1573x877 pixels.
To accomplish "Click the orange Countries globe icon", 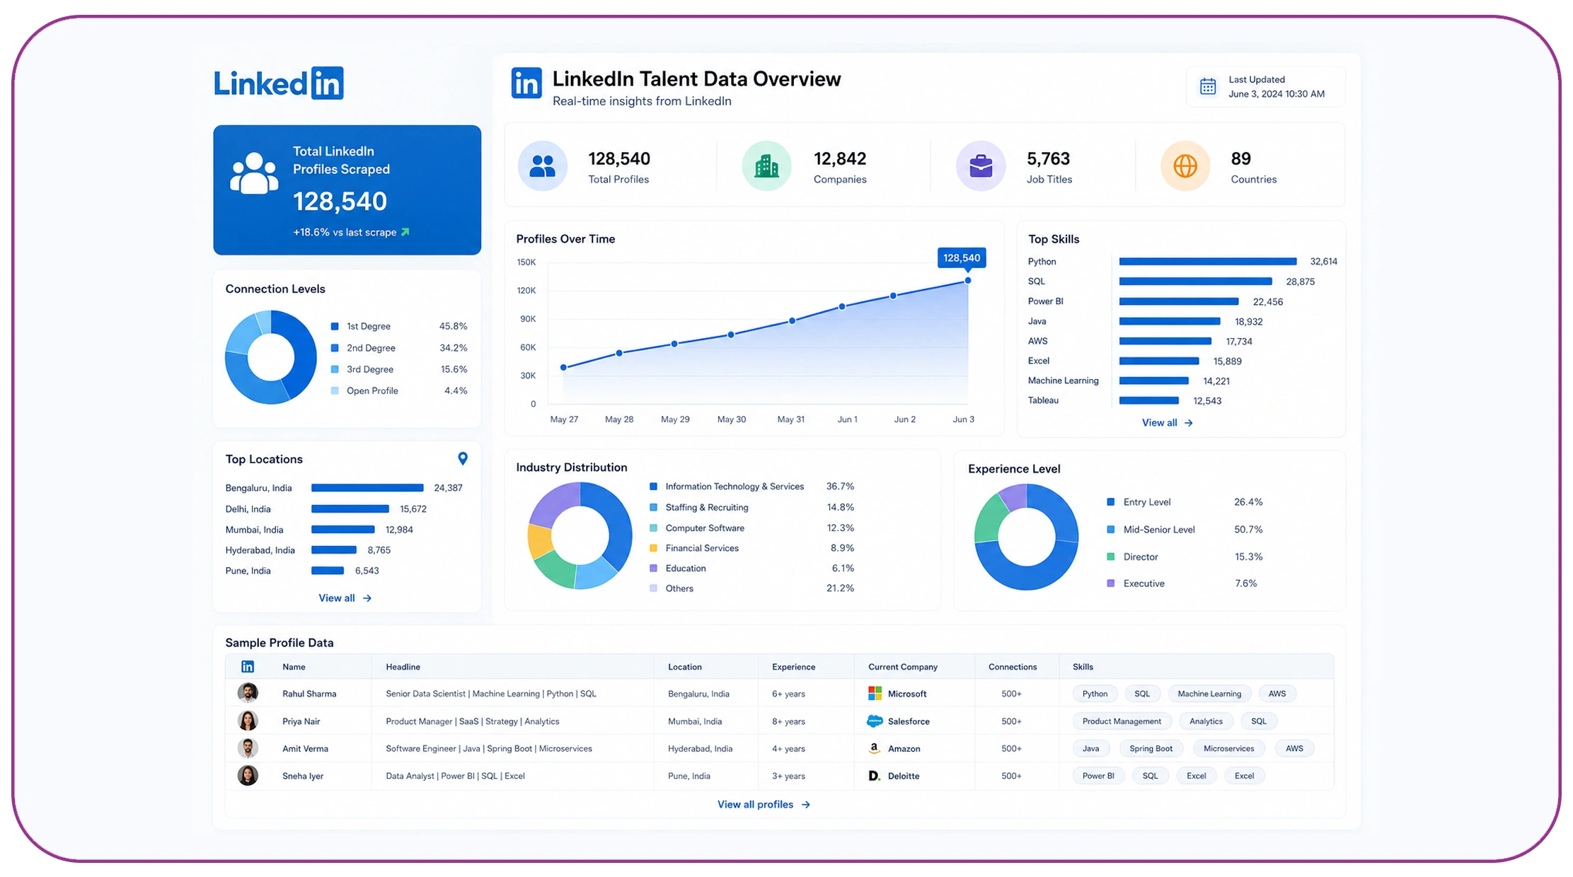I will 1185,166.
